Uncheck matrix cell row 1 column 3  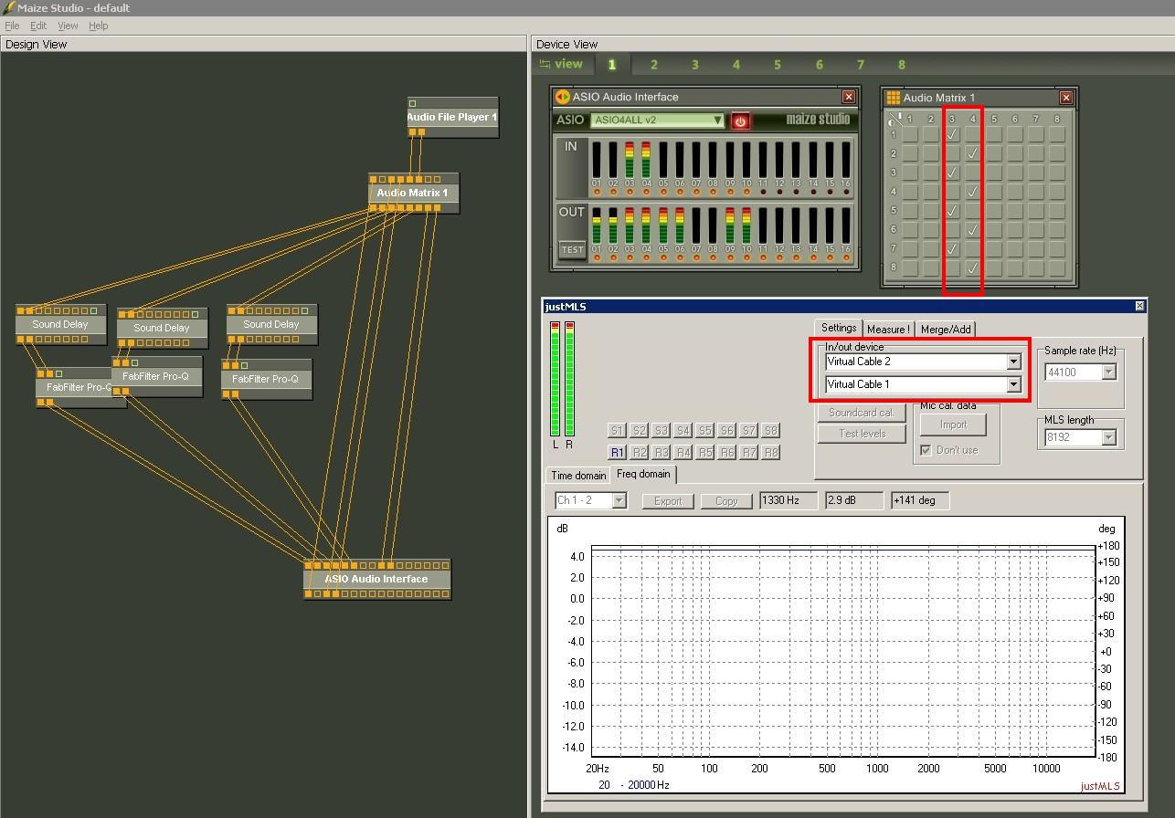(952, 134)
